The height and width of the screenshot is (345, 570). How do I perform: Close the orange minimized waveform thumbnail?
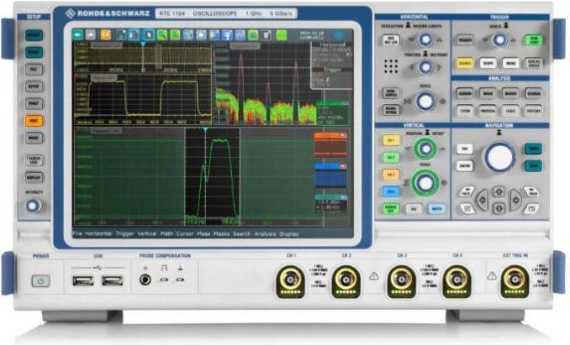tap(343, 135)
